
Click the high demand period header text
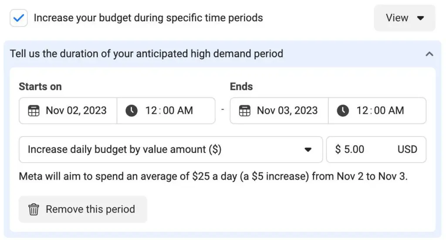pyautogui.click(x=146, y=54)
